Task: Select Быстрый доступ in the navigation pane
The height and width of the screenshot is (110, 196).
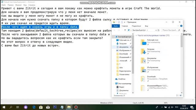Action: pyautogui.click(x=123, y=37)
